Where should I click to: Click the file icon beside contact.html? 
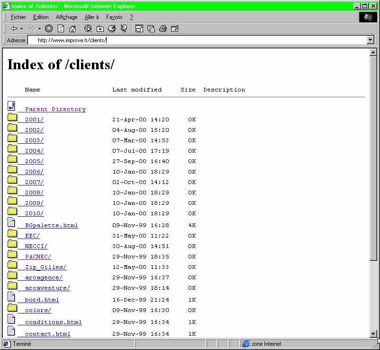point(11,331)
